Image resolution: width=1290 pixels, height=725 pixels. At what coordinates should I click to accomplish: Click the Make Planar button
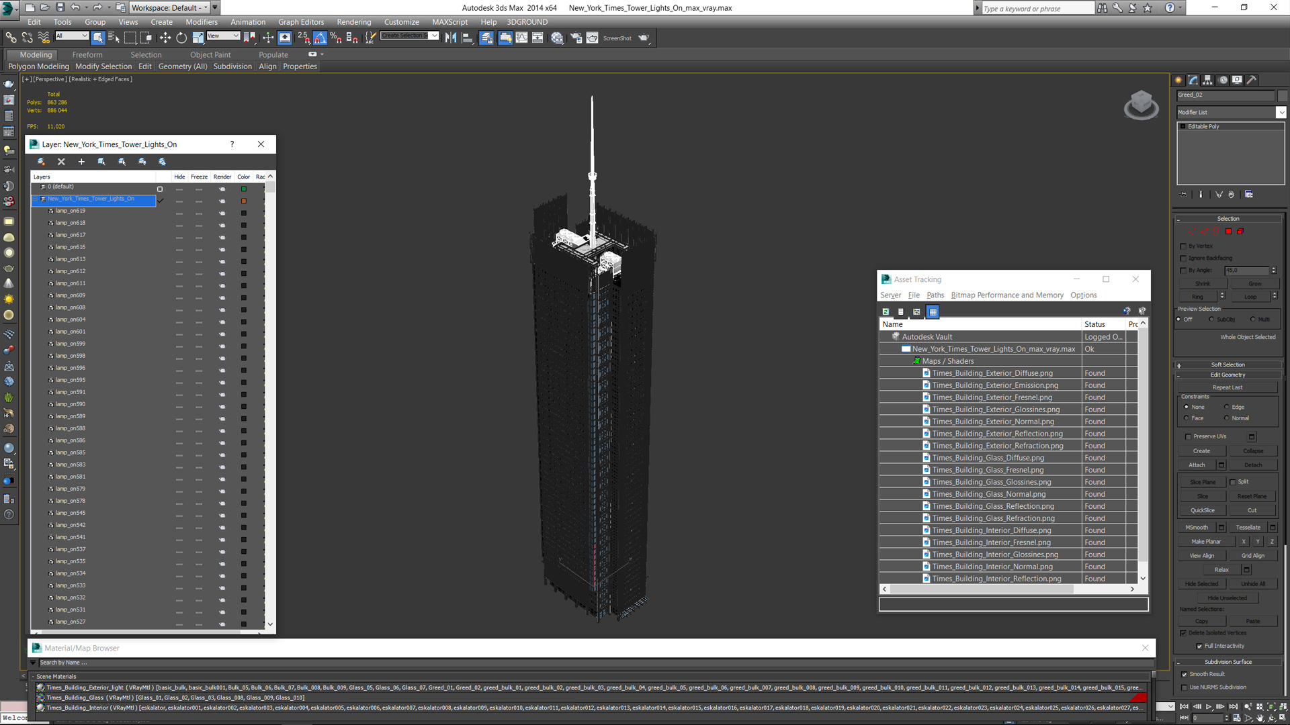1206,542
